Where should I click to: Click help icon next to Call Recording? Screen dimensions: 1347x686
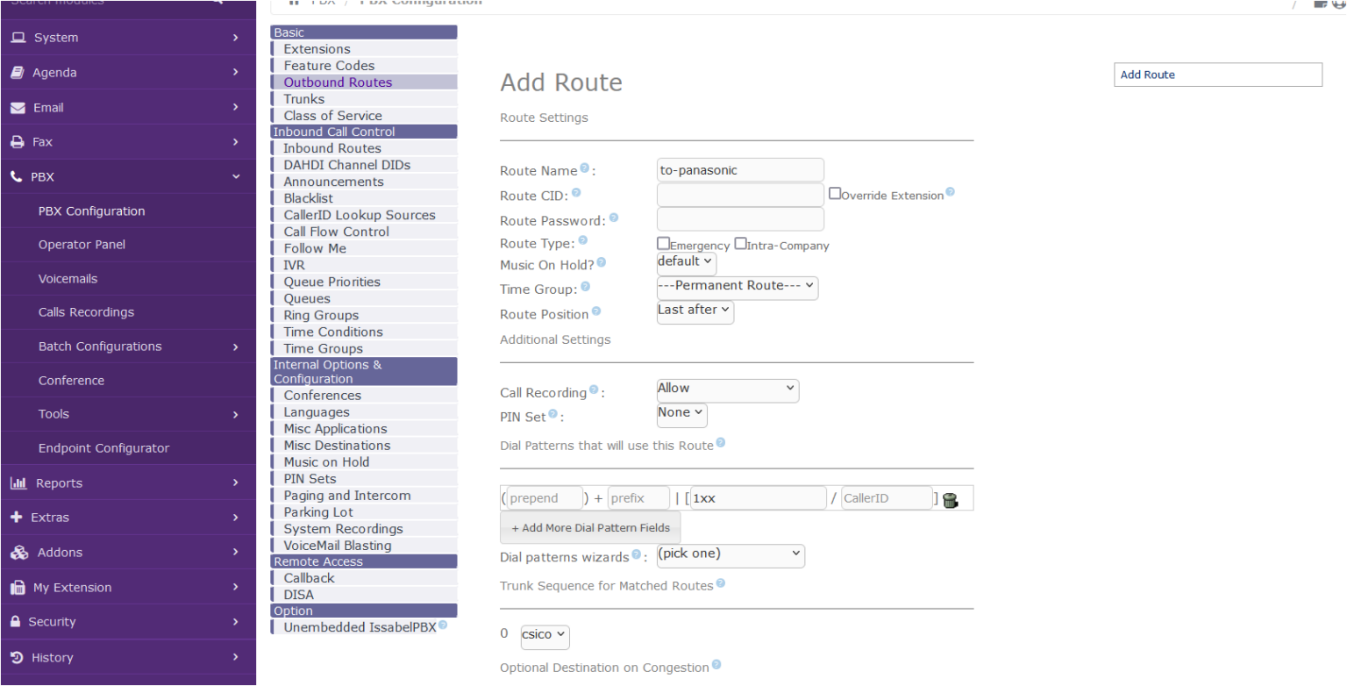594,390
